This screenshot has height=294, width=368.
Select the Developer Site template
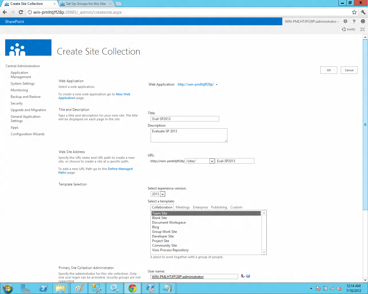coord(163,236)
